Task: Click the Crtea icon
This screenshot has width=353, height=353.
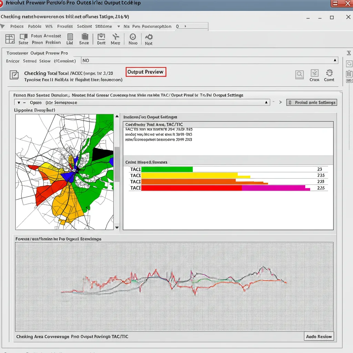Action: 314,75
